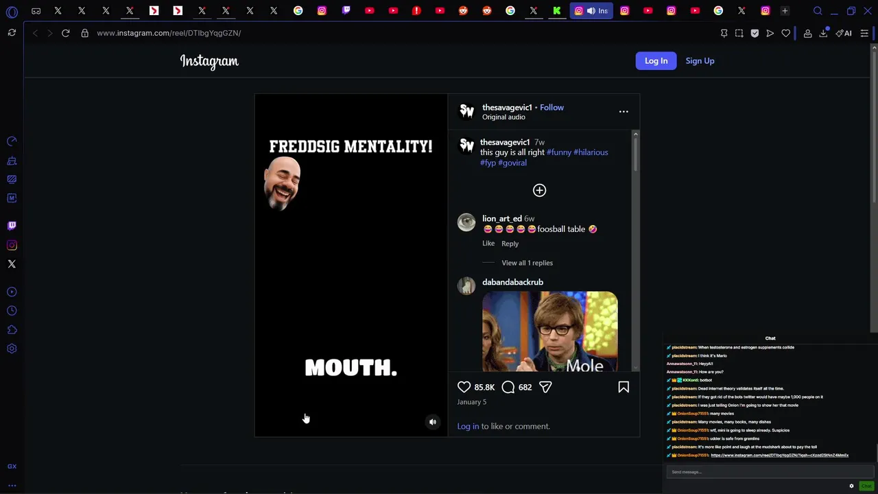Open Twitch in the Opera sidebar
Screen dimensions: 878x494
pyautogui.click(x=12, y=225)
